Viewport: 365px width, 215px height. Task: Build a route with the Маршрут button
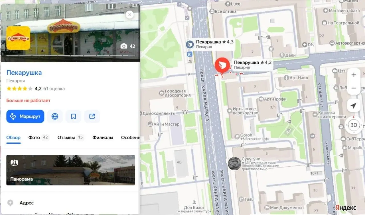[25, 116]
